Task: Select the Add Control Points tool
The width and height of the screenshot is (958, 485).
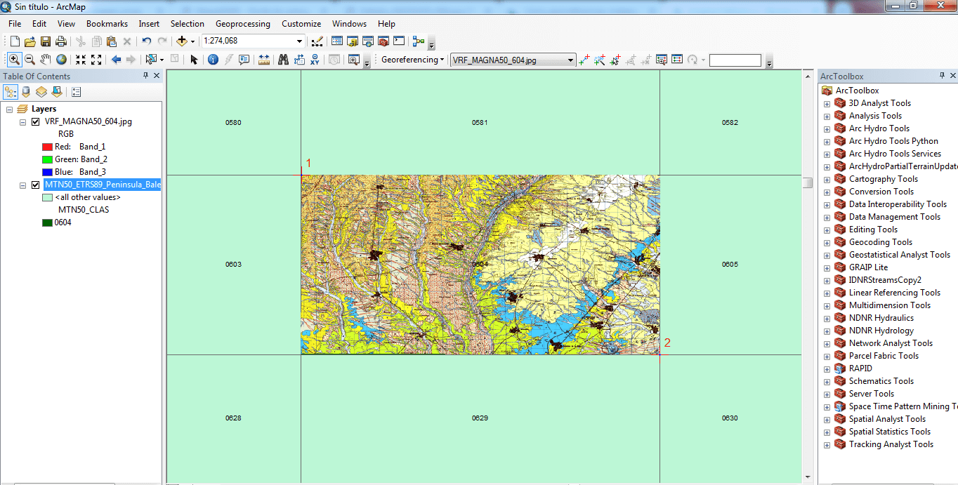Action: 584,60
